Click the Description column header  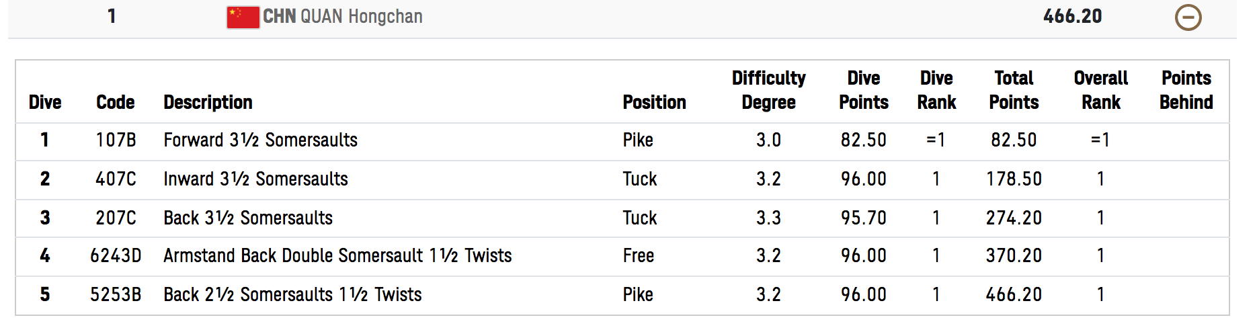(x=208, y=102)
